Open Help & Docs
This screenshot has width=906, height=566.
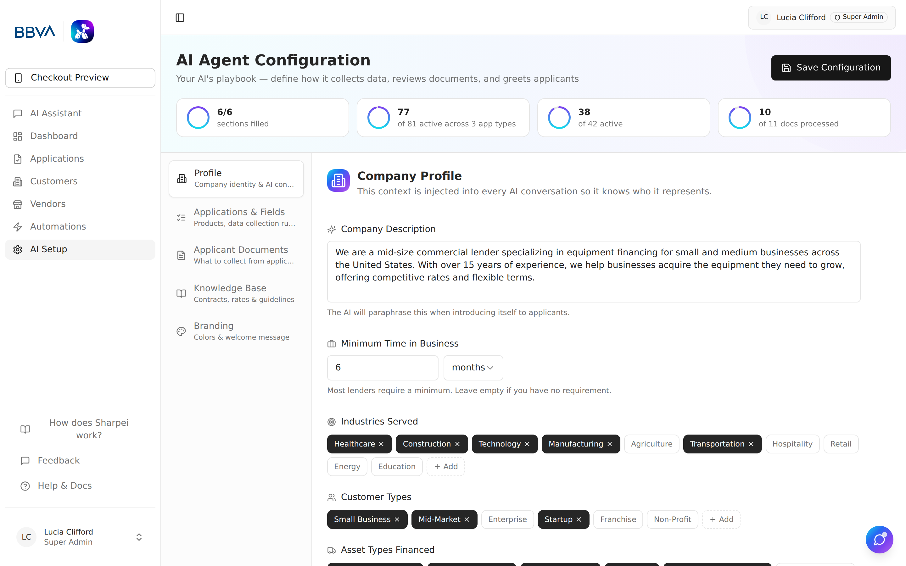64,486
